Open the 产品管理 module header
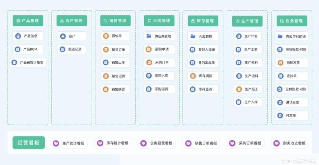The height and width of the screenshot is (165, 319). (28, 20)
